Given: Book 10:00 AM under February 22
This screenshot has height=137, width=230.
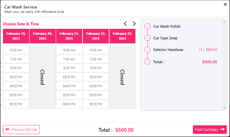Looking at the screenshot, I should pos(96,50).
